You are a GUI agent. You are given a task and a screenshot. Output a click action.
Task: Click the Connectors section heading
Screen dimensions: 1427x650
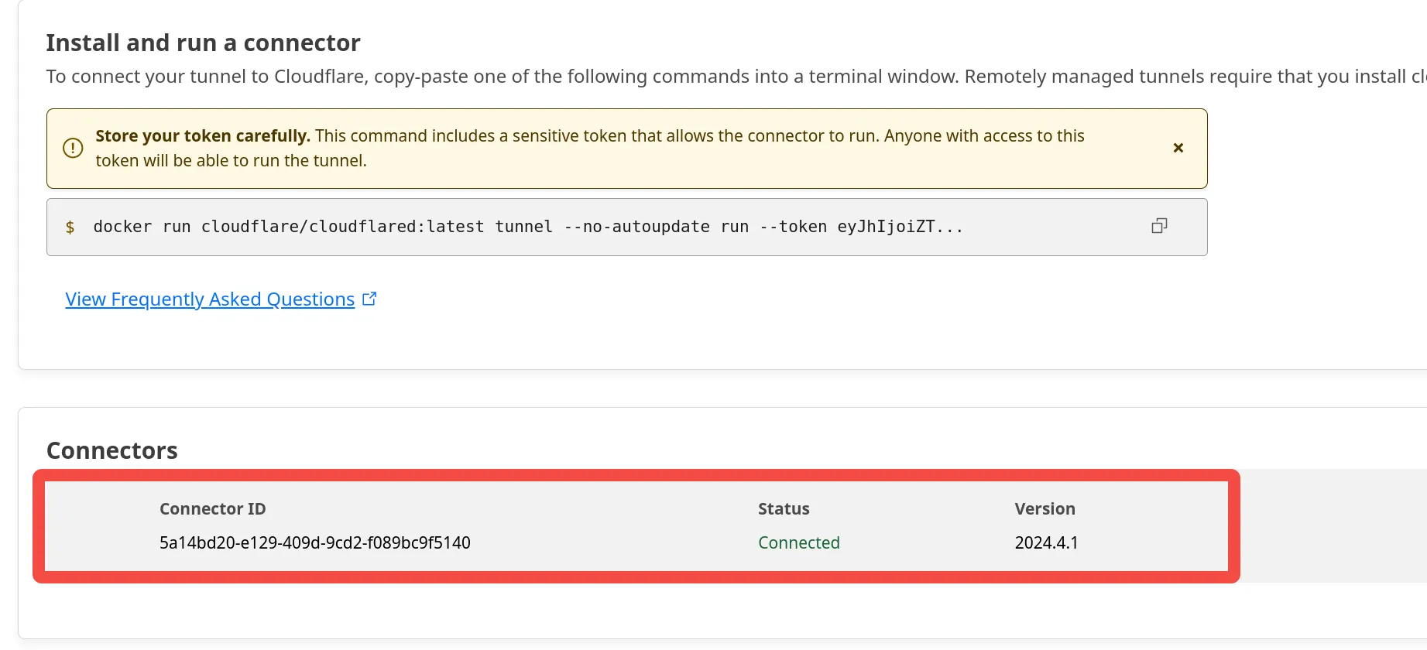(x=112, y=450)
